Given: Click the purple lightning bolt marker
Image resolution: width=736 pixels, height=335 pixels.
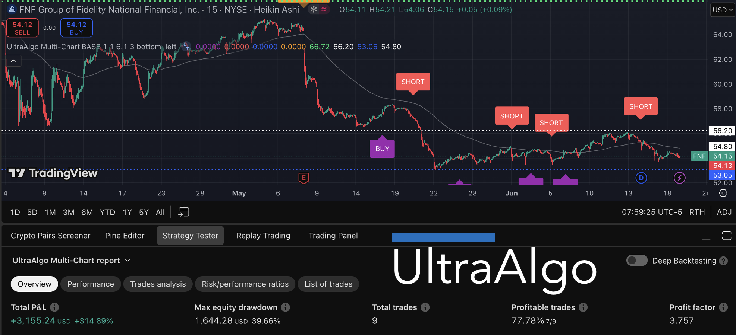Looking at the screenshot, I should pyautogui.click(x=679, y=178).
